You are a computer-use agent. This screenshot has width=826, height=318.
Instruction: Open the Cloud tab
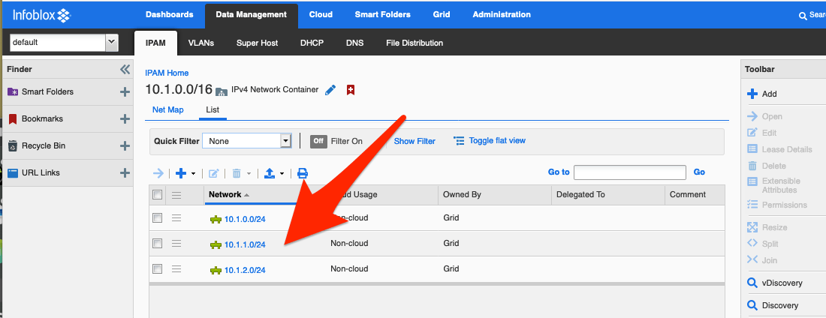tap(321, 15)
